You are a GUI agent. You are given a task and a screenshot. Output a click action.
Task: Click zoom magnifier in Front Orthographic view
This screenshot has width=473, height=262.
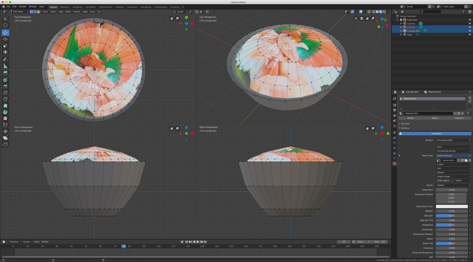point(177,128)
